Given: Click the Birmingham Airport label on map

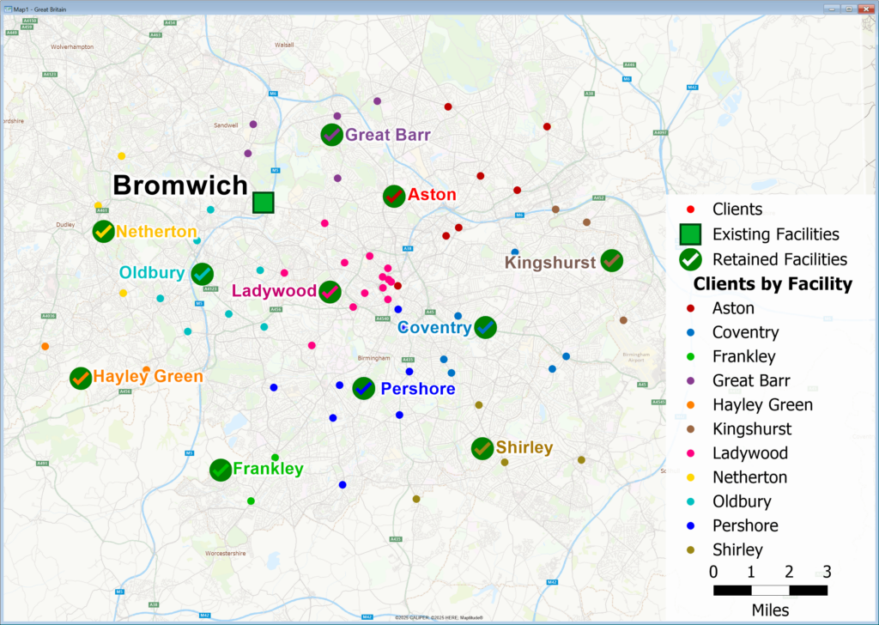Looking at the screenshot, I should coord(636,357).
